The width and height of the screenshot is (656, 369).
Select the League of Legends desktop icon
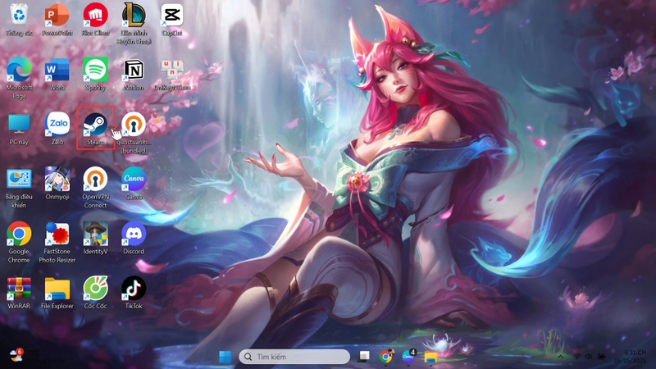pyautogui.click(x=134, y=24)
